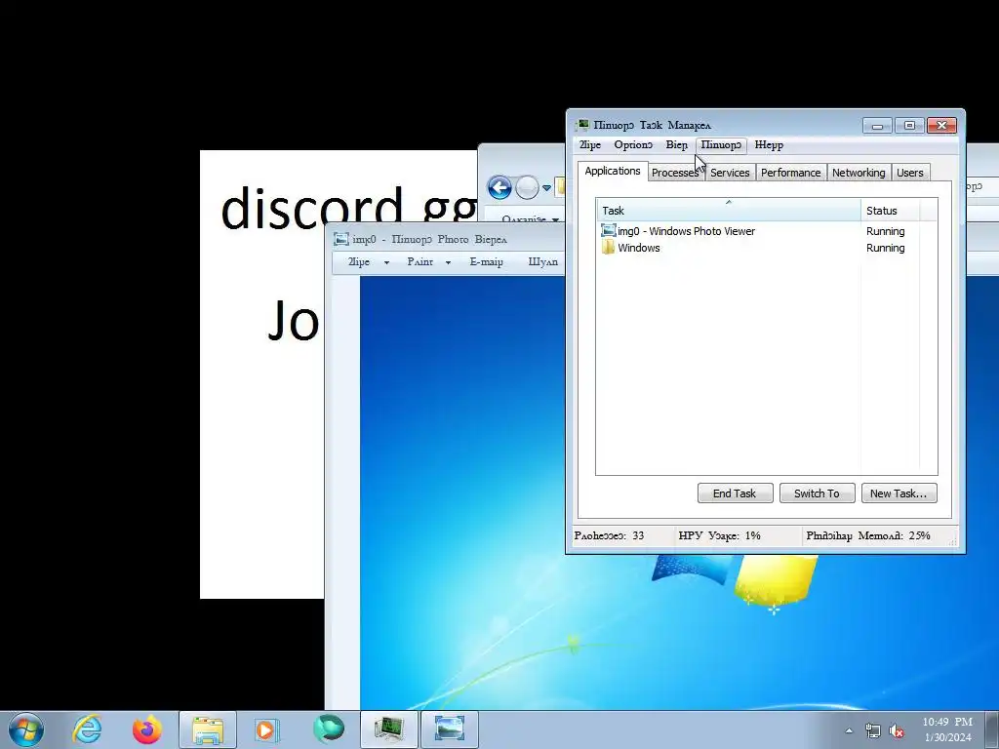Click the discord.gg text image

pyautogui.click(x=261, y=374)
